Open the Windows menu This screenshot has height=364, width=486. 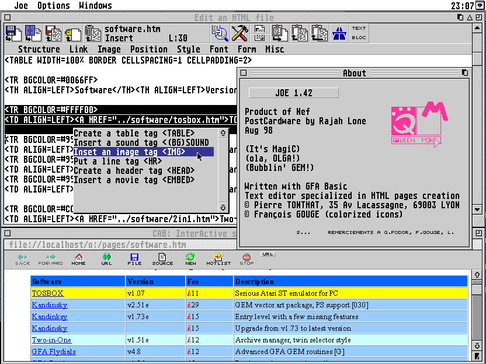pos(95,5)
